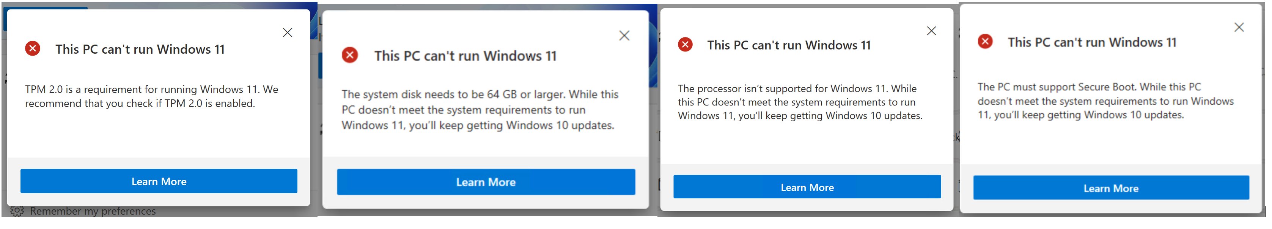The height and width of the screenshot is (229, 1272).
Task: Click the dialog title above the TPM 2.0 message
Action: pos(140,49)
